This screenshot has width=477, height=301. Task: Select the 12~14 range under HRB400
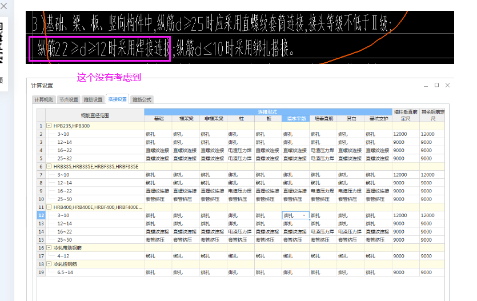(65, 223)
